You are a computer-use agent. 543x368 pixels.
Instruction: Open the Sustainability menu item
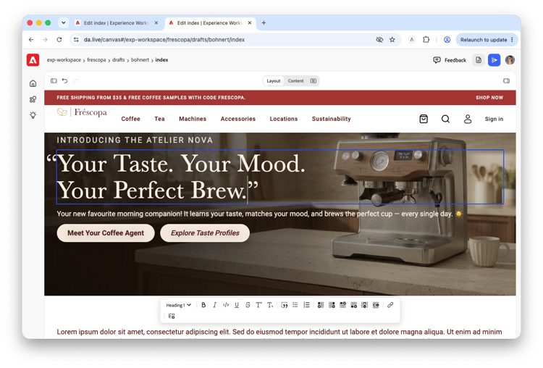click(331, 119)
